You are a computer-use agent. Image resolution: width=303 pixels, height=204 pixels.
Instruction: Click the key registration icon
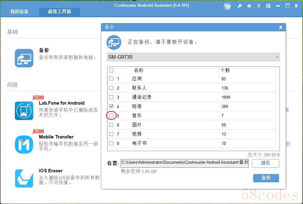[x=240, y=6]
